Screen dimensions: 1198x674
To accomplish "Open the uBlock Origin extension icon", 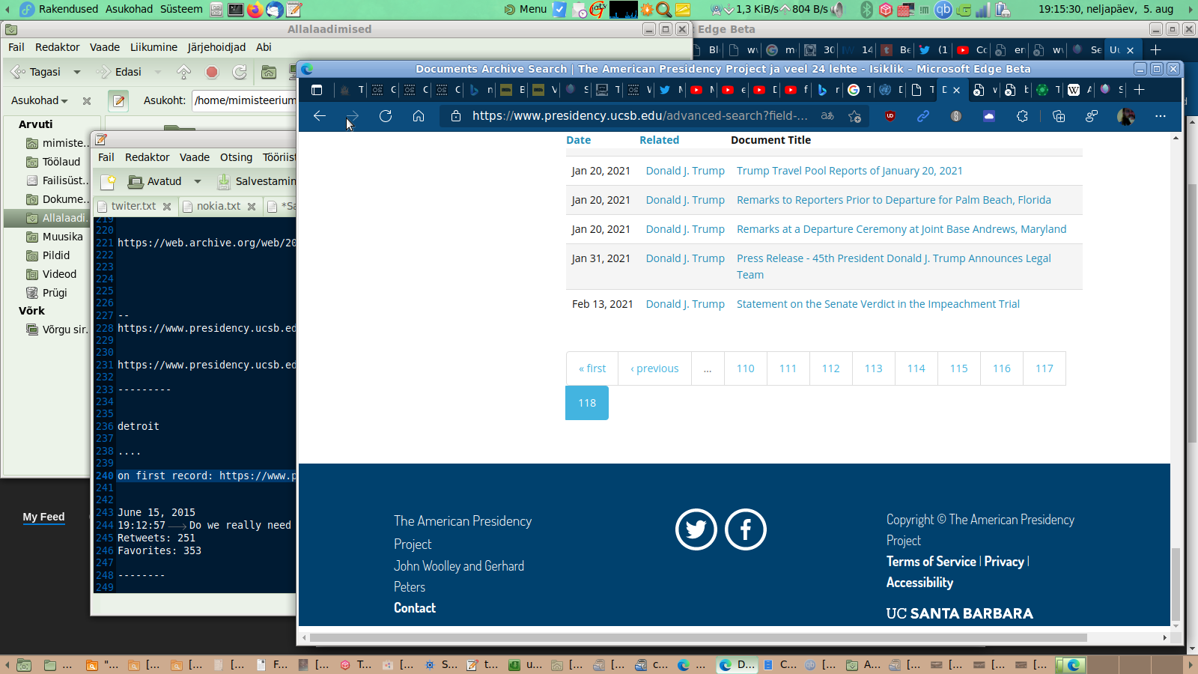I will click(x=890, y=116).
